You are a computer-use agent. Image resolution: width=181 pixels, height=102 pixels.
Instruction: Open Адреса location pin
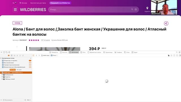click(147, 9)
